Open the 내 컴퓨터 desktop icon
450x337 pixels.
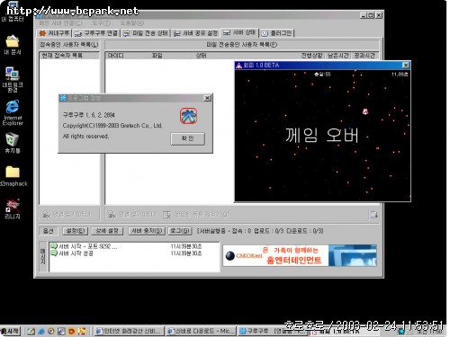[12, 12]
